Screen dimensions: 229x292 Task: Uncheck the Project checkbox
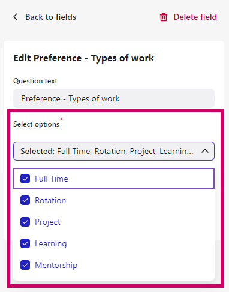coord(25,222)
